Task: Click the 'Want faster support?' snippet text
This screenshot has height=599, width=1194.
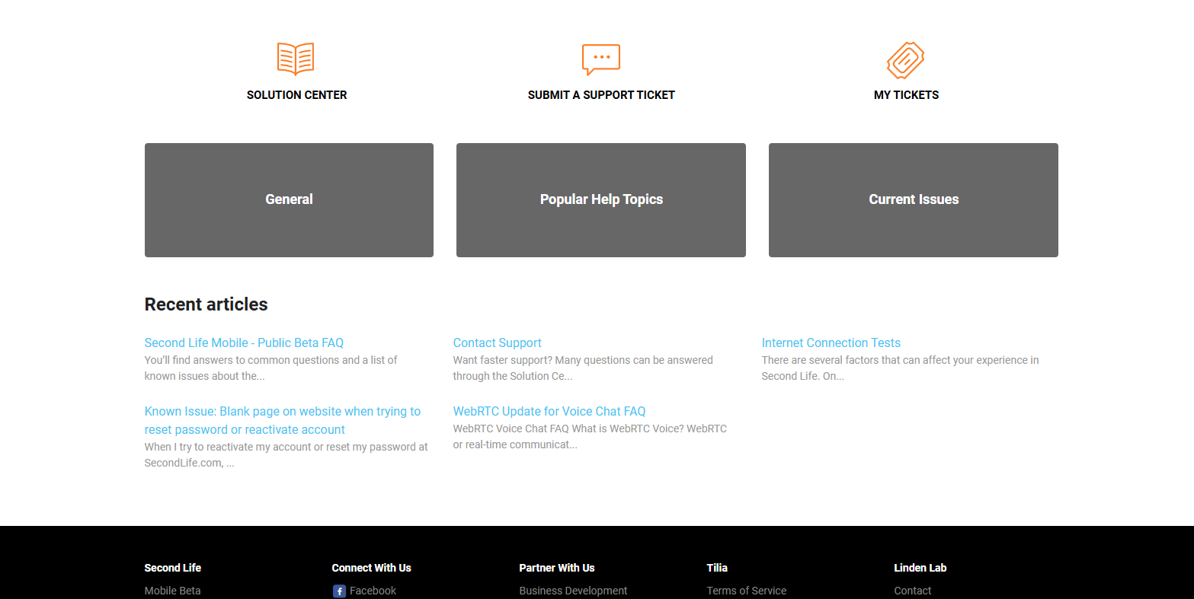Action: [583, 368]
